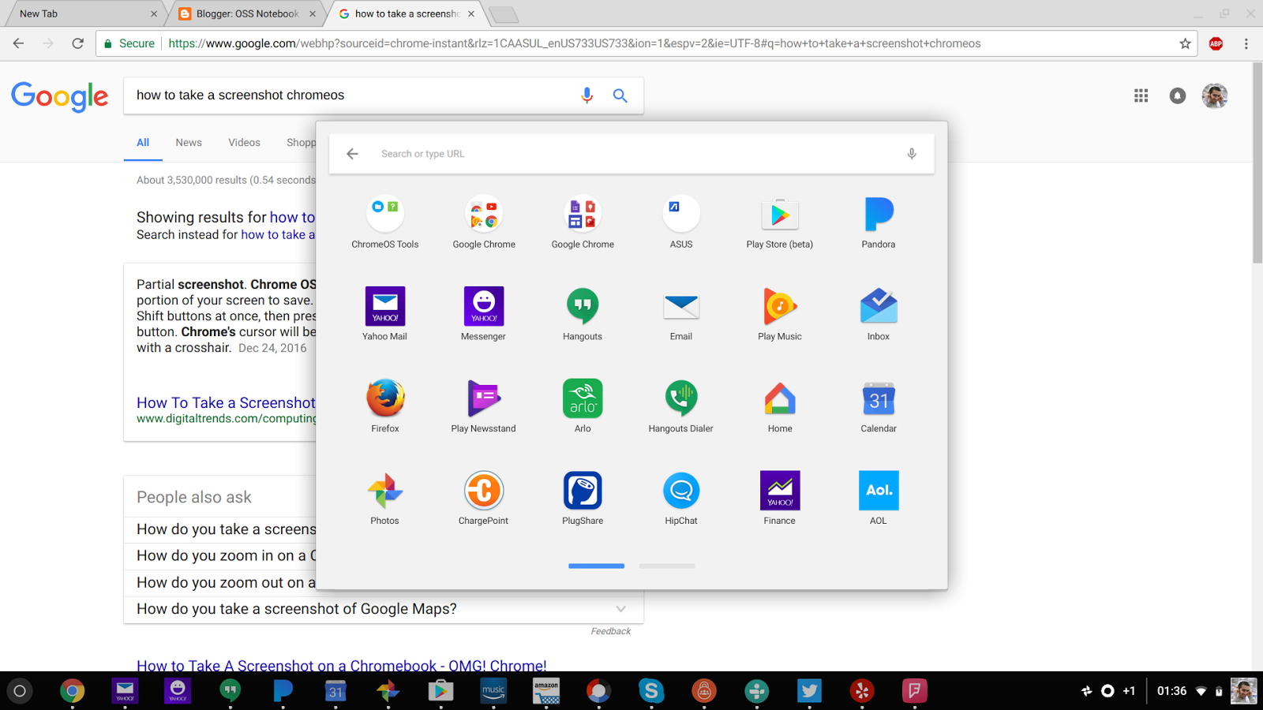Click the page's vertical scrollbar thumb

tap(1257, 163)
